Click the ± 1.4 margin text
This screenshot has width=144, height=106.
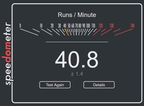[x=77, y=74]
